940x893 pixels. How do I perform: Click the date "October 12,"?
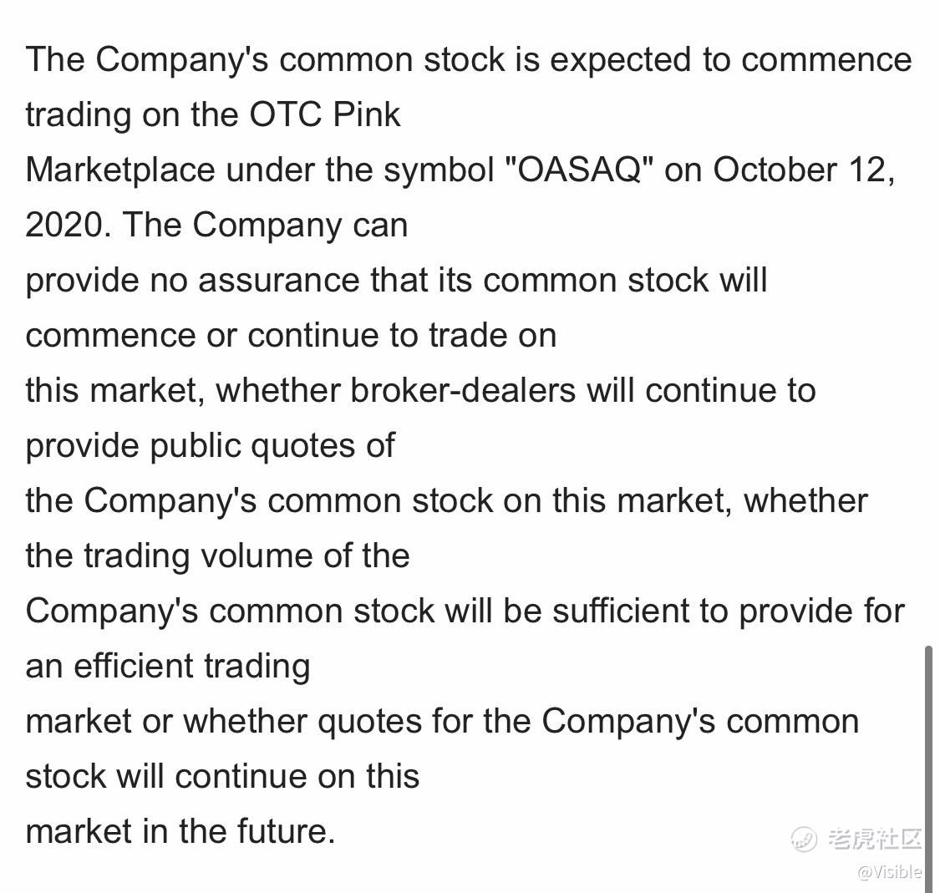tap(804, 170)
